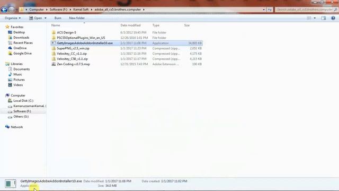The width and height of the screenshot is (339, 191).
Task: Select Google Drive in navigation pane
Action: click(x=22, y=53)
